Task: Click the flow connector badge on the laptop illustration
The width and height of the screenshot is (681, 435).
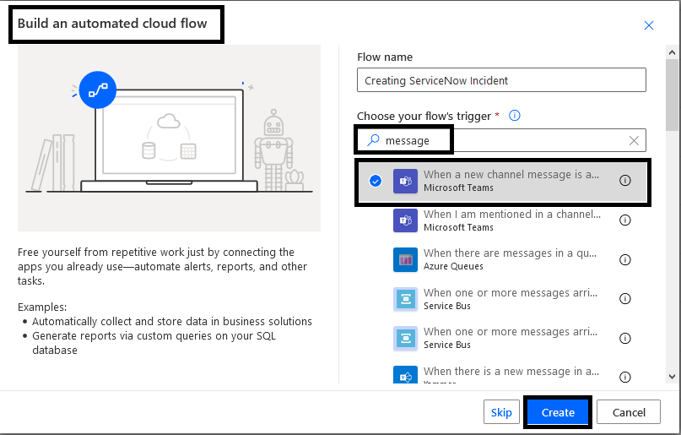Action: pos(98,90)
